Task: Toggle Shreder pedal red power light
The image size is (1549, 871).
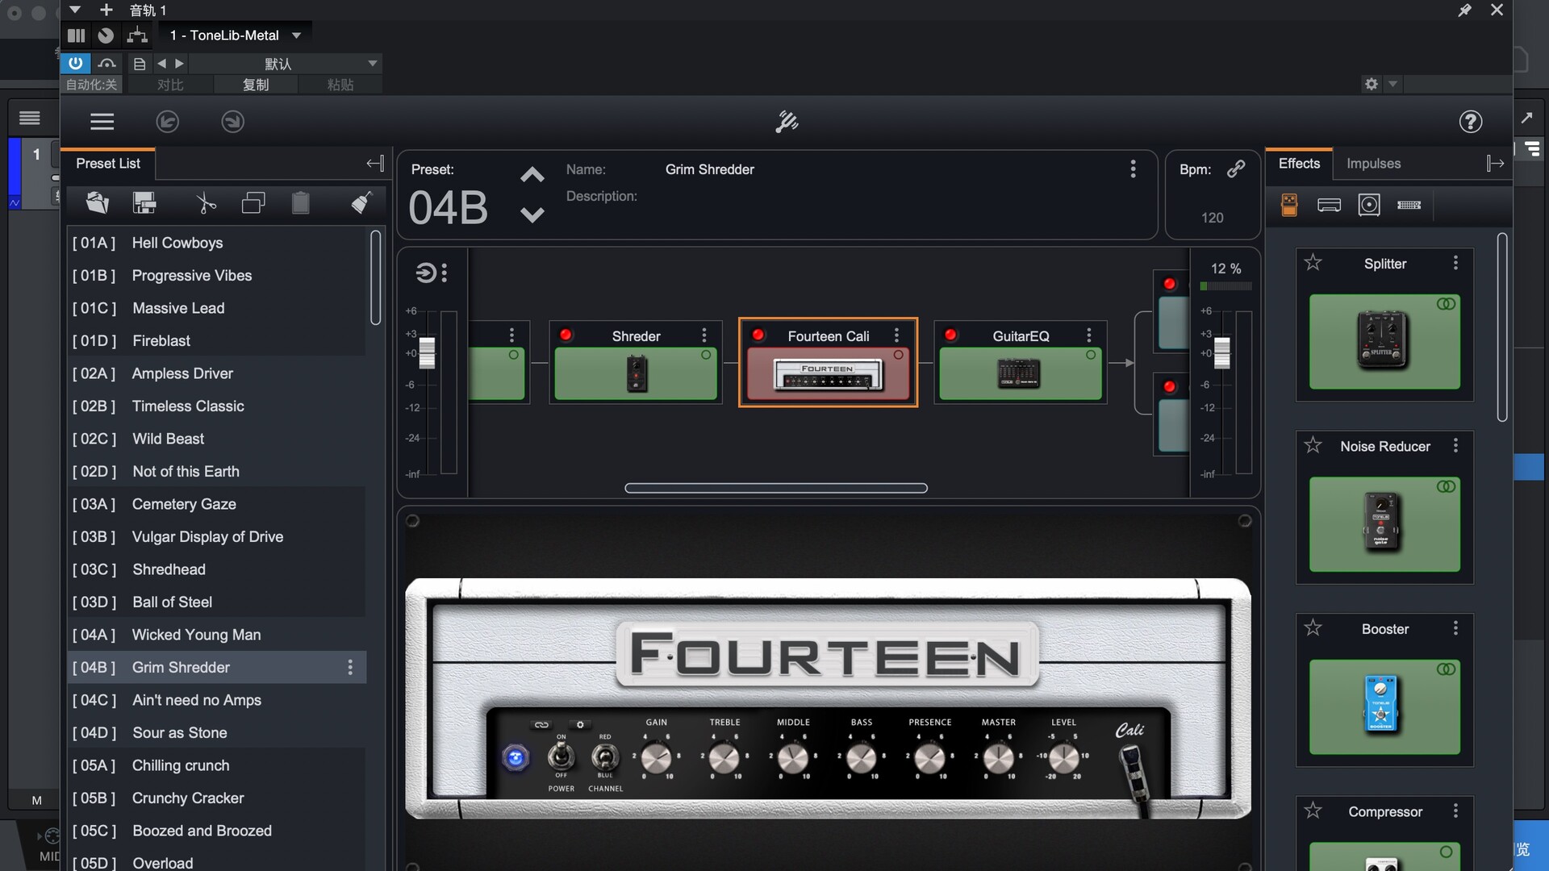Action: pyautogui.click(x=566, y=335)
